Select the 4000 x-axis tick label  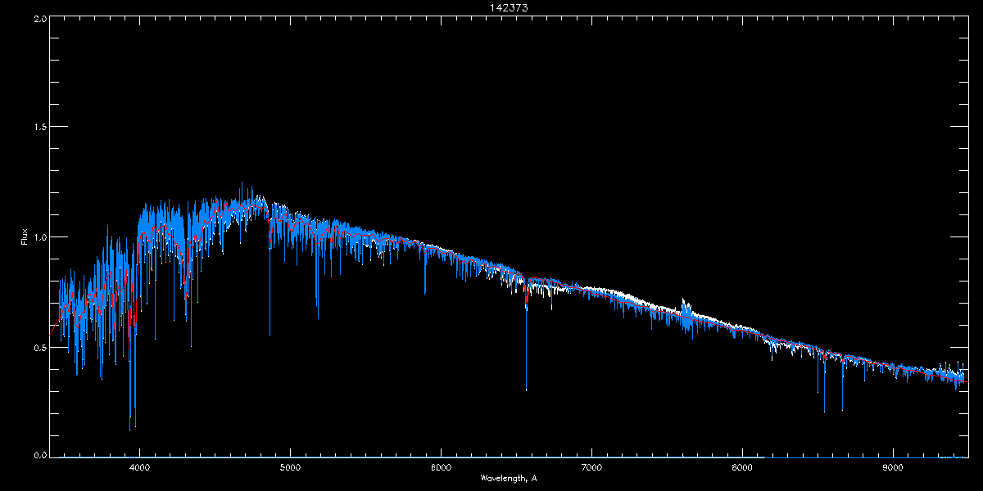[x=139, y=468]
